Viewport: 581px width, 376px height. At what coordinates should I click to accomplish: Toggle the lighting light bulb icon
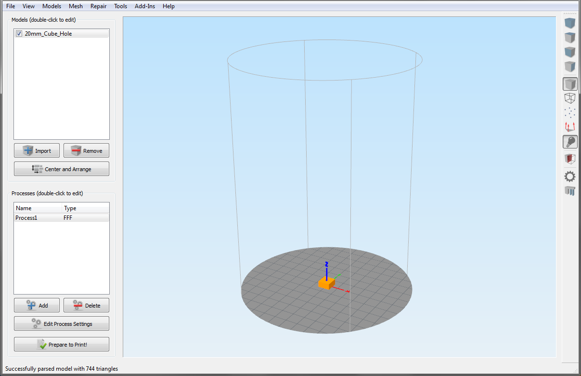coord(570,142)
